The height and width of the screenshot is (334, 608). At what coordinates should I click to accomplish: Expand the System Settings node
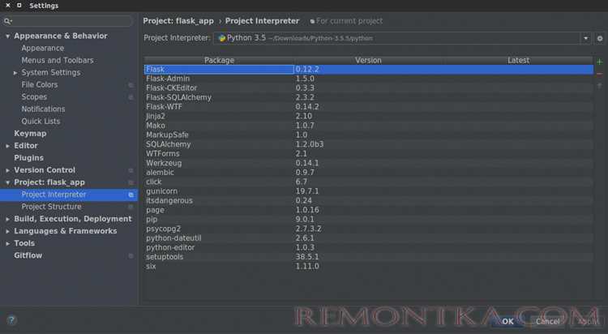point(15,73)
